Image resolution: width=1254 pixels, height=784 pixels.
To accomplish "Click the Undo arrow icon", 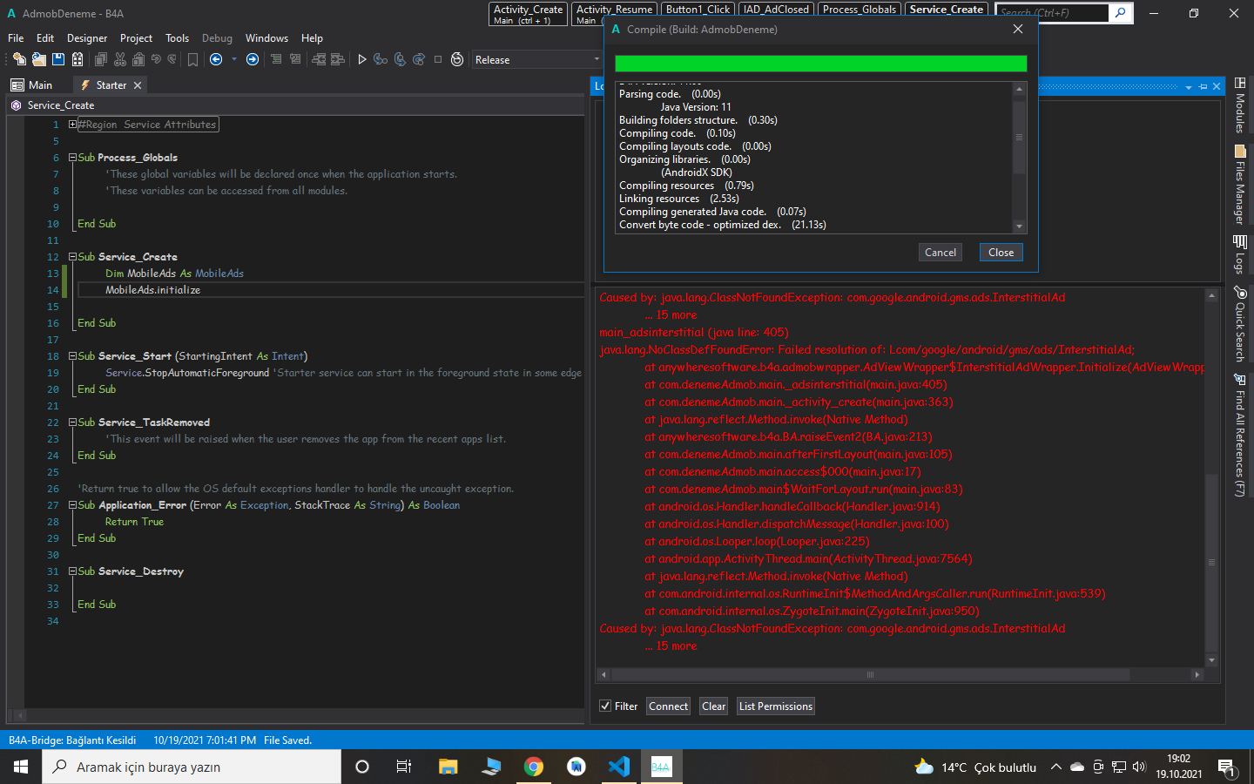I will pos(156,59).
